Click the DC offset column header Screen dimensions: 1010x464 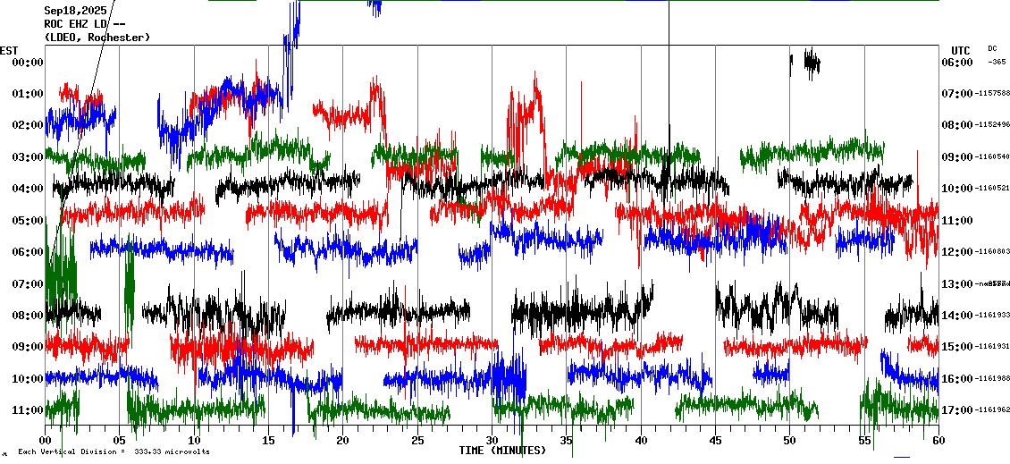992,48
